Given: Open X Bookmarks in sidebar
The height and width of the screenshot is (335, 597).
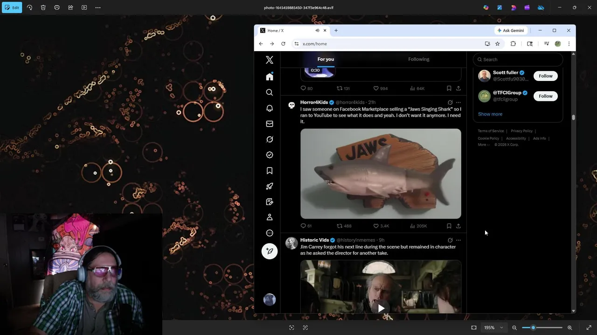Looking at the screenshot, I should coord(270,171).
